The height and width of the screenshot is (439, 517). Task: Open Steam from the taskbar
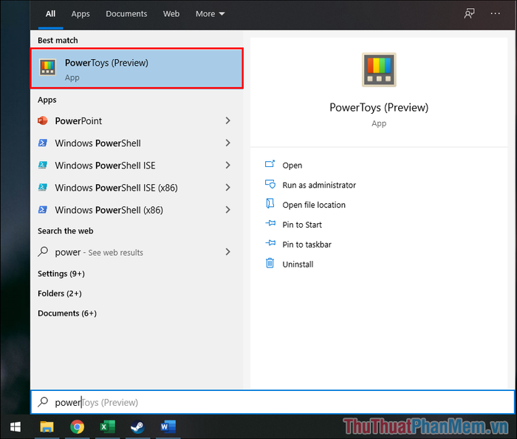click(137, 426)
